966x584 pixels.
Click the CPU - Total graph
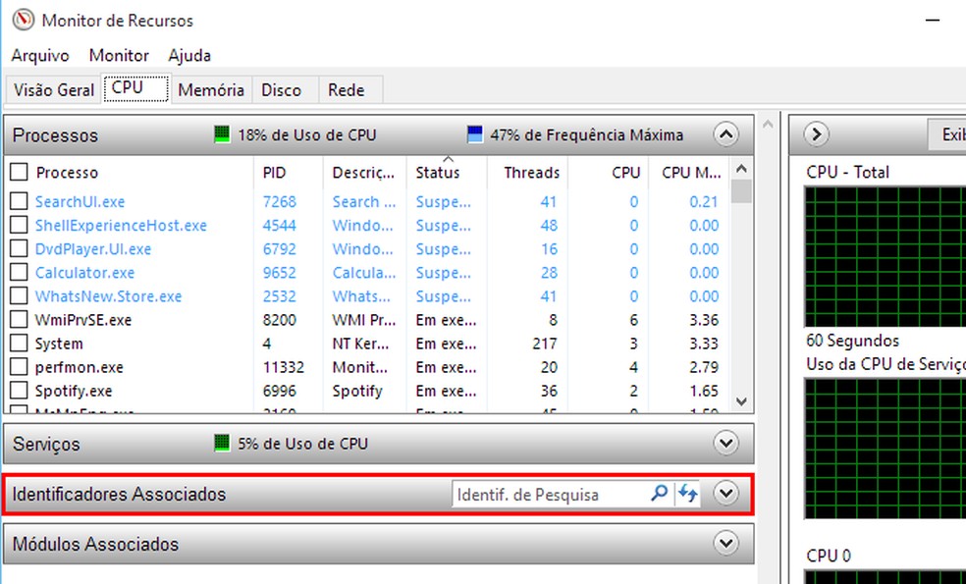coord(885,256)
